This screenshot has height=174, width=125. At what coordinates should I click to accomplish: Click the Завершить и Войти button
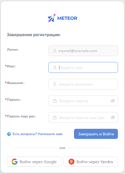(96, 134)
